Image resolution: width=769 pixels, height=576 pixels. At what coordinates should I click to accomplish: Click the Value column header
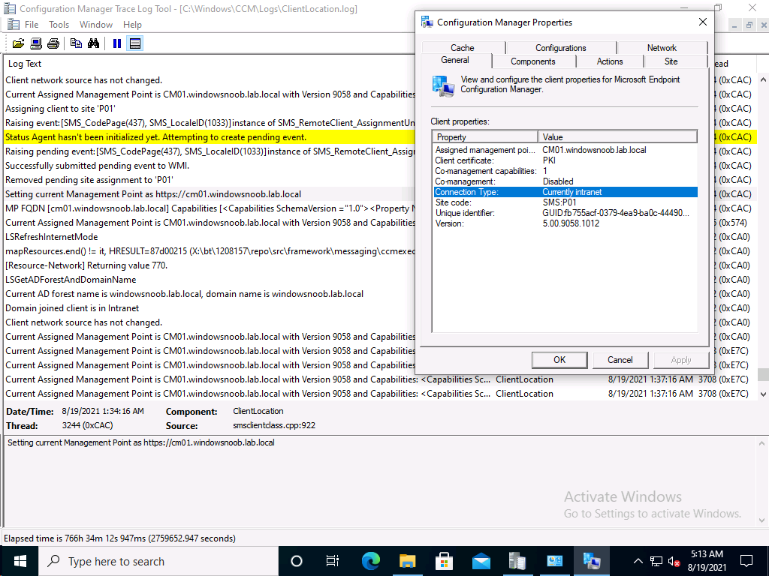coord(617,137)
